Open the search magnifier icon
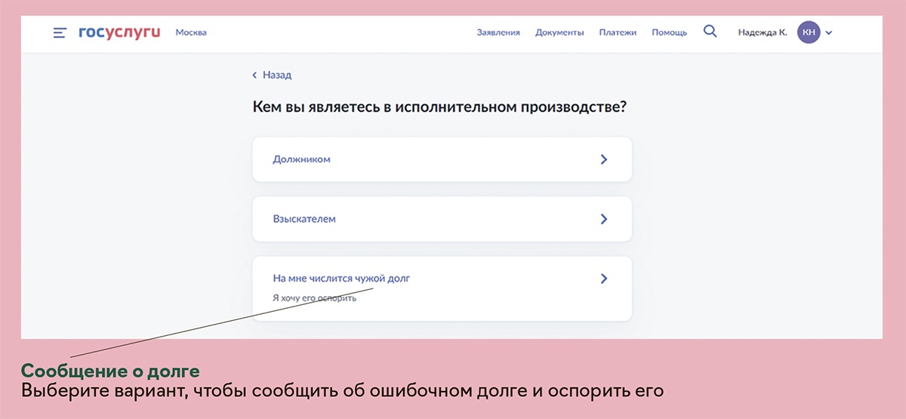 pyautogui.click(x=710, y=32)
